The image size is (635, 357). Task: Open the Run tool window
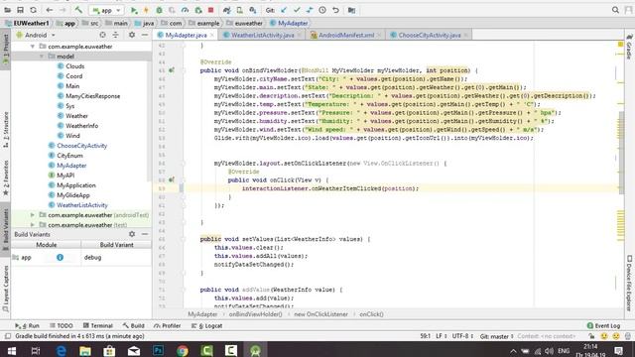[27, 326]
